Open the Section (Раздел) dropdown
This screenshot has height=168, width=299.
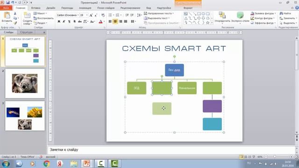coord(40,23)
